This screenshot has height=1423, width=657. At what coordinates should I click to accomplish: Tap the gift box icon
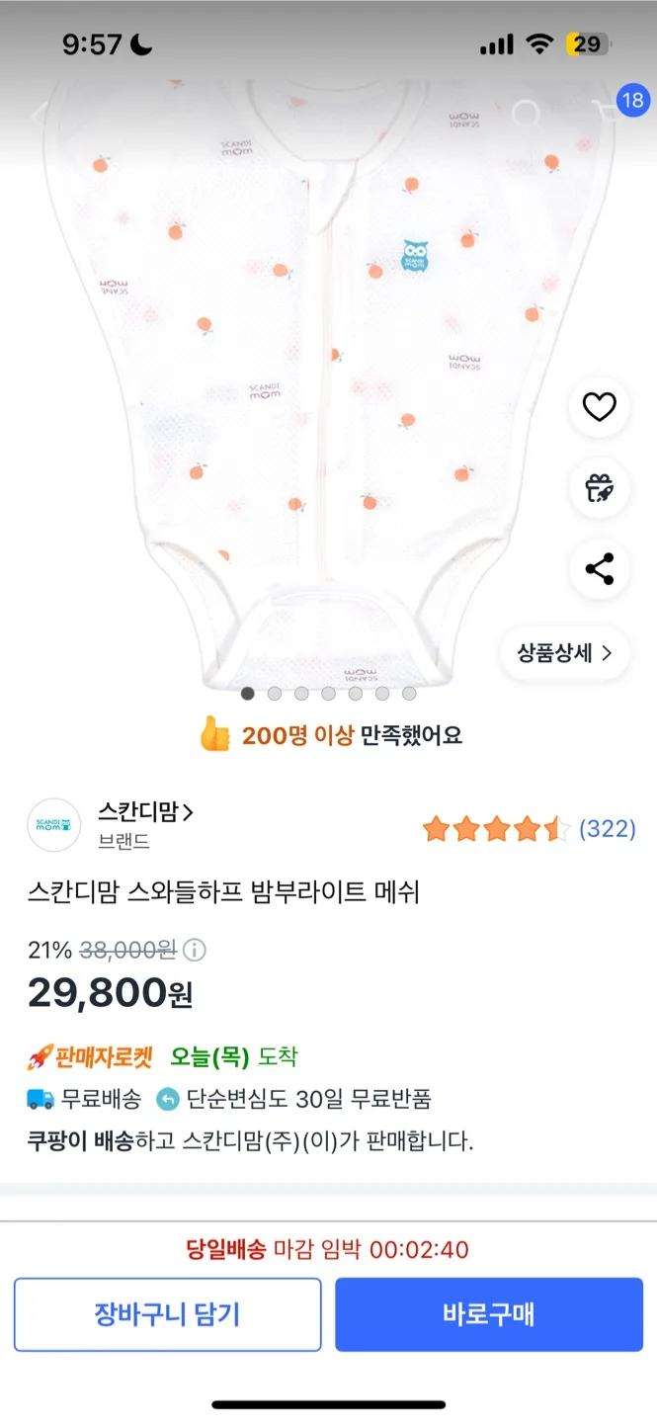click(x=599, y=488)
